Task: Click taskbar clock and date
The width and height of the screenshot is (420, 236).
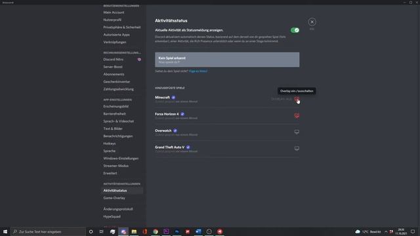Action: click(401, 231)
